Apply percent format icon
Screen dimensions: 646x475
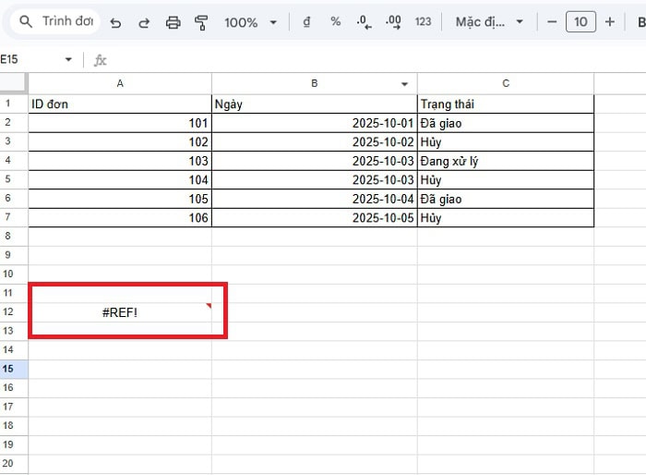336,21
